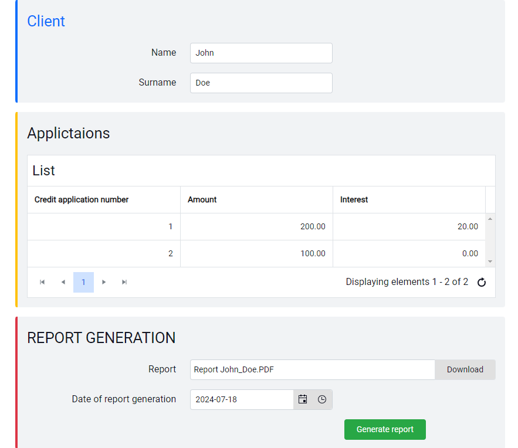
Task: Click the scroll up arrow in the table
Action: pos(490,219)
